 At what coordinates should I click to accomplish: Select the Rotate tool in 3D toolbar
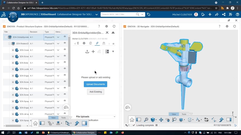click(x=168, y=120)
